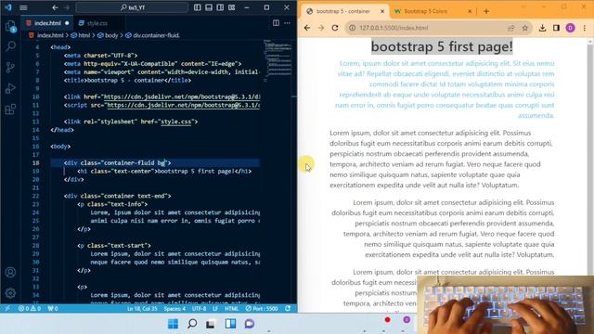This screenshot has height=334, width=594.
Task: Switch to Bootstrap 5 Colors Chrome tab
Action: click(425, 11)
